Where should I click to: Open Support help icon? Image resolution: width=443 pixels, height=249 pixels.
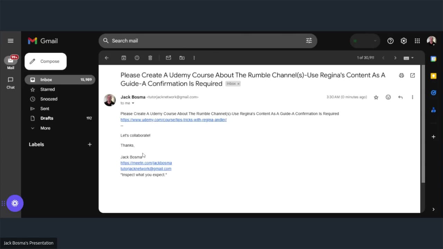point(390,41)
